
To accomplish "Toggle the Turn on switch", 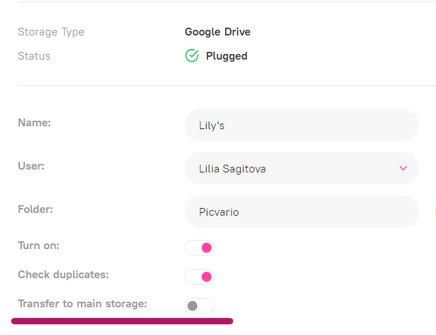I will 200,248.
